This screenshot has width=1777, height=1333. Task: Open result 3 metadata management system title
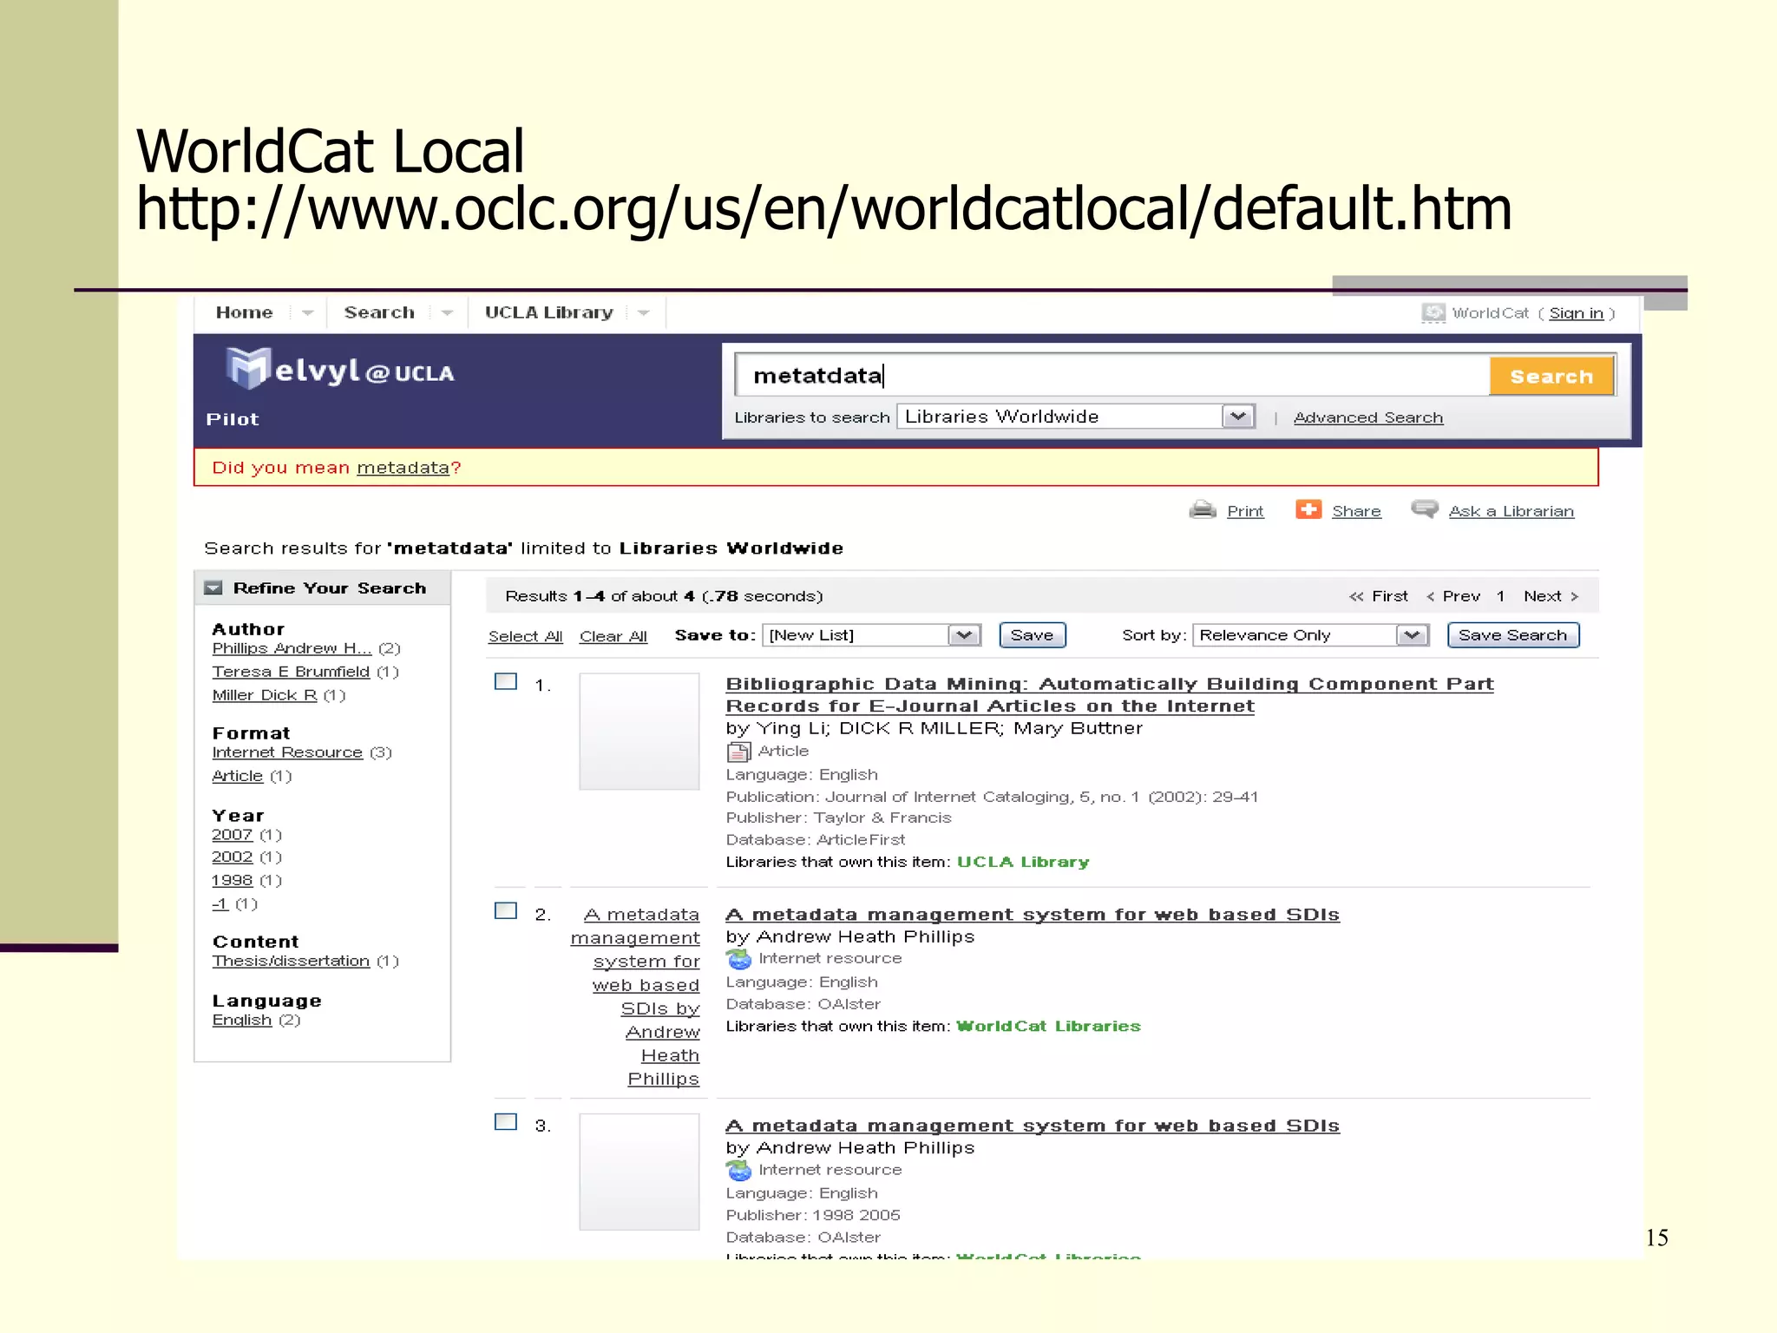point(1033,1126)
